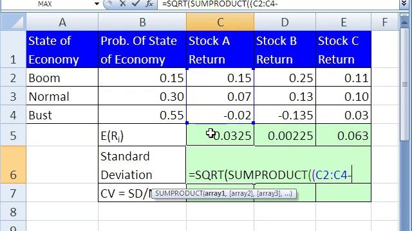Click the 'Bust' cell
Image resolution: width=412 pixels, height=231 pixels.
[x=62, y=115]
